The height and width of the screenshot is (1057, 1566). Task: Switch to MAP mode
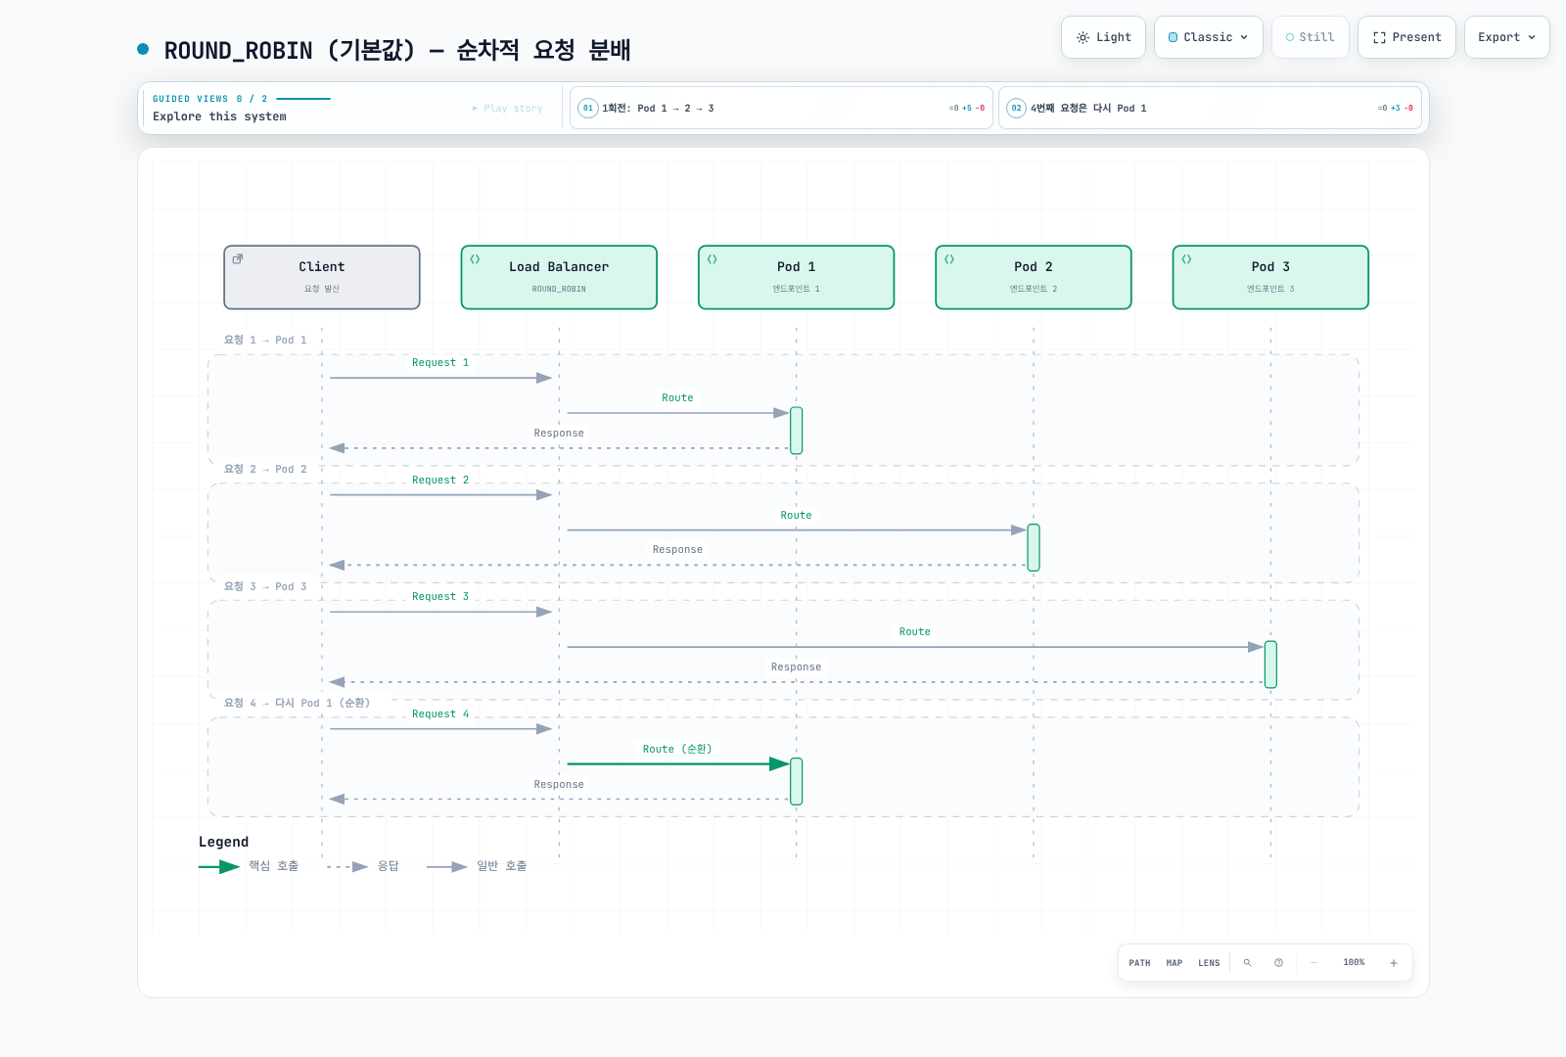coord(1174,963)
